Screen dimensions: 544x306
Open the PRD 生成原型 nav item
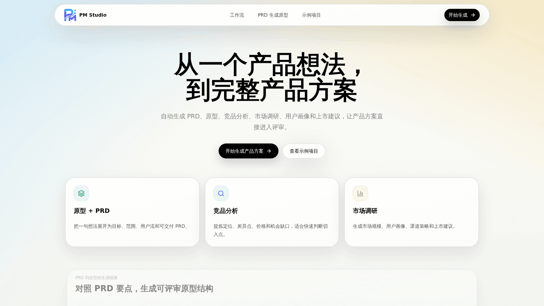pos(273,15)
